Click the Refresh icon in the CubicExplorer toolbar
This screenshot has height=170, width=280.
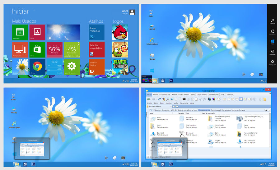(x=160, y=99)
